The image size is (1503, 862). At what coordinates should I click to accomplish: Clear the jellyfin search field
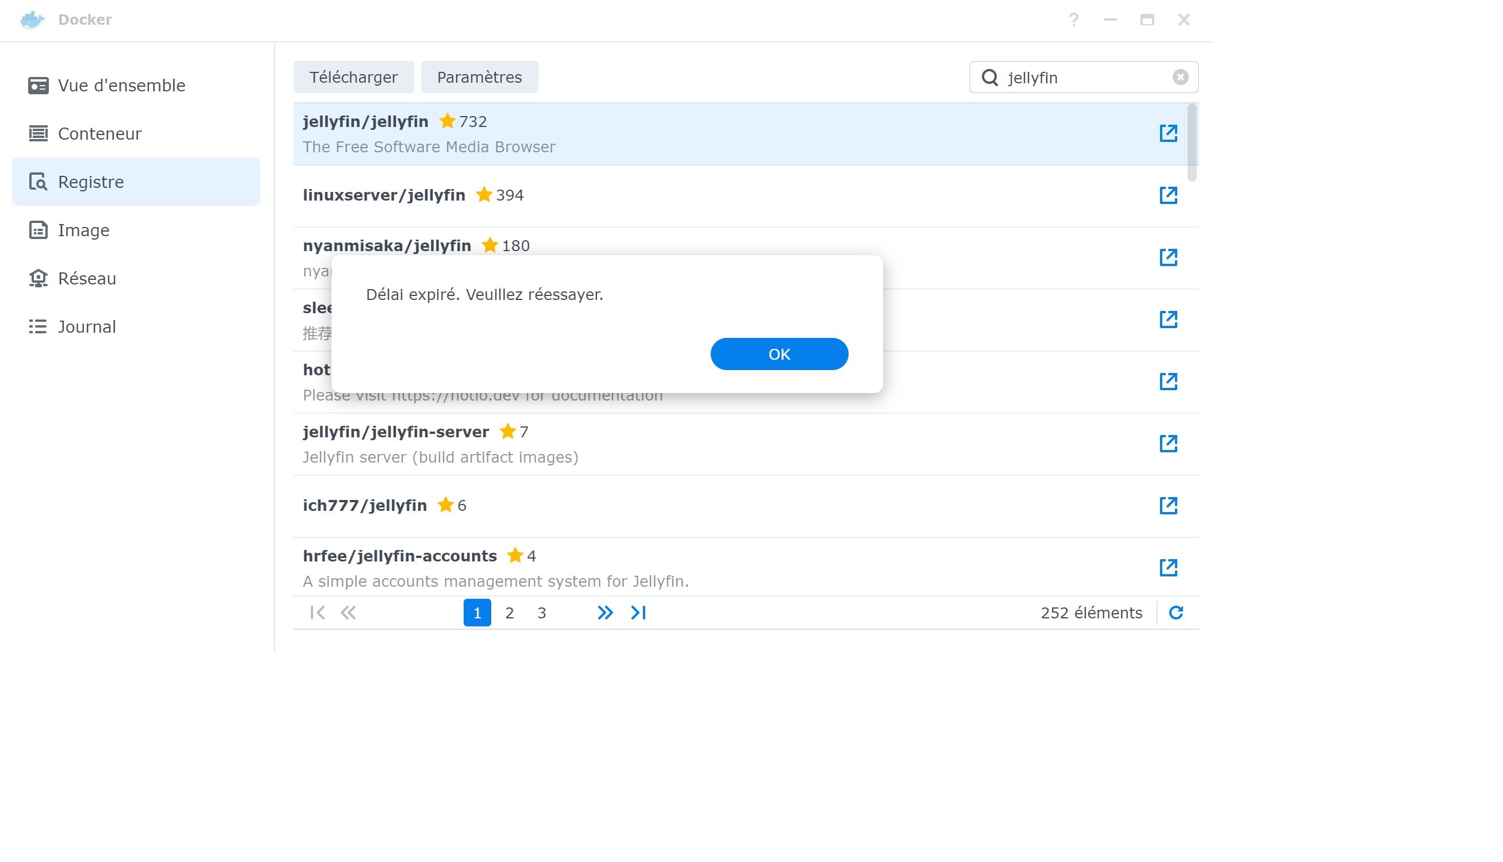[x=1180, y=76]
